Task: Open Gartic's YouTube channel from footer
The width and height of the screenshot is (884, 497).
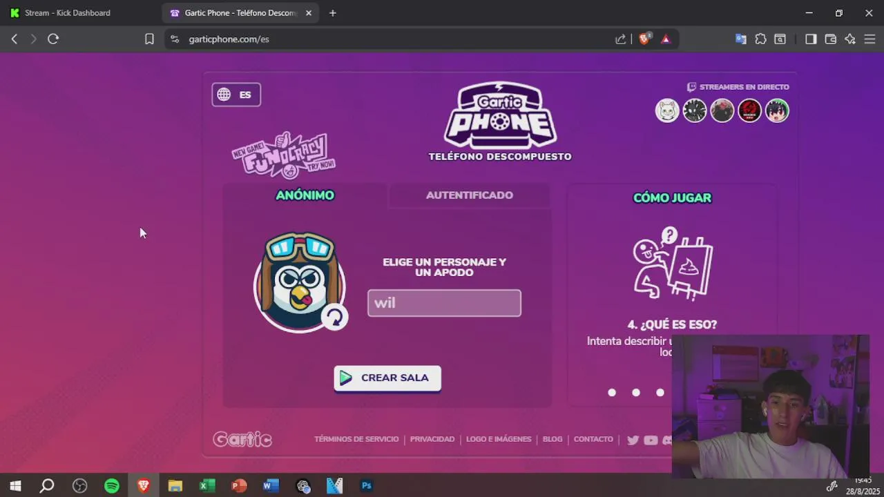Action: click(651, 440)
